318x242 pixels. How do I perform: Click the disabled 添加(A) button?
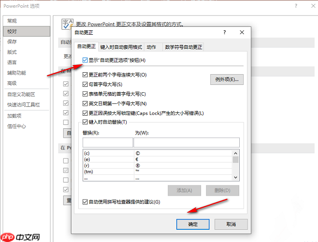[184, 190]
